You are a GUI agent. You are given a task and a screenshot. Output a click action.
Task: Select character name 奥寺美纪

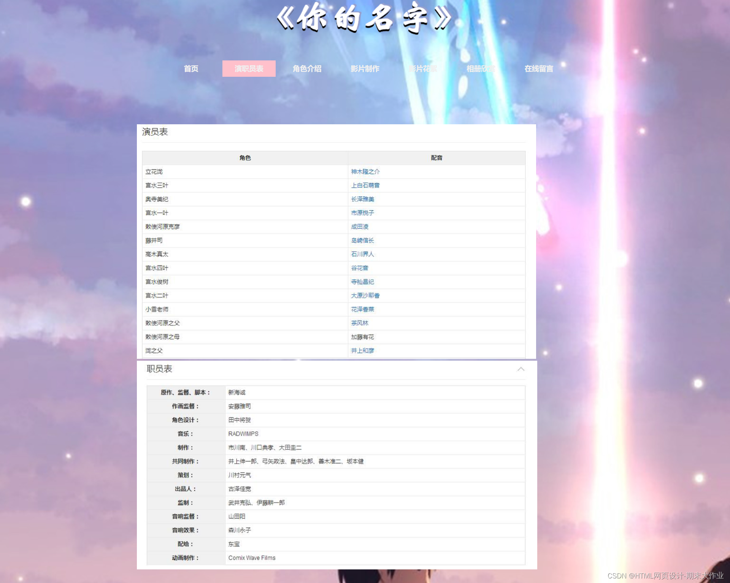click(157, 199)
